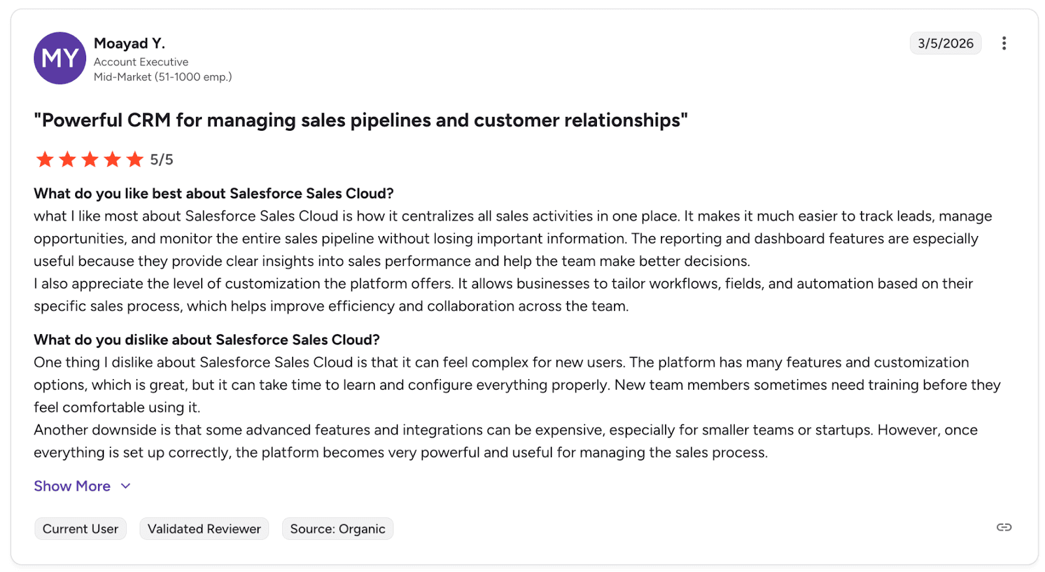This screenshot has height=572, width=1045.
Task: Select the Current User tag
Action: 80,529
